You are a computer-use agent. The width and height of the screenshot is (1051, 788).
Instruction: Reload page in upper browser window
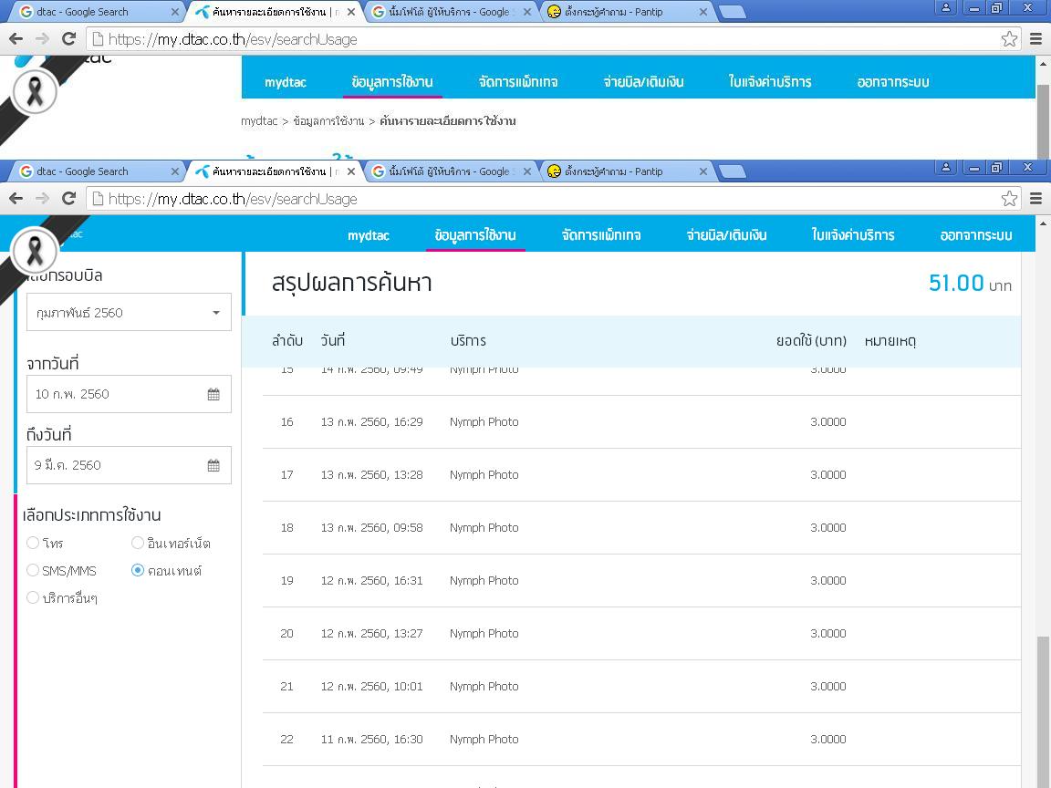[x=68, y=39]
